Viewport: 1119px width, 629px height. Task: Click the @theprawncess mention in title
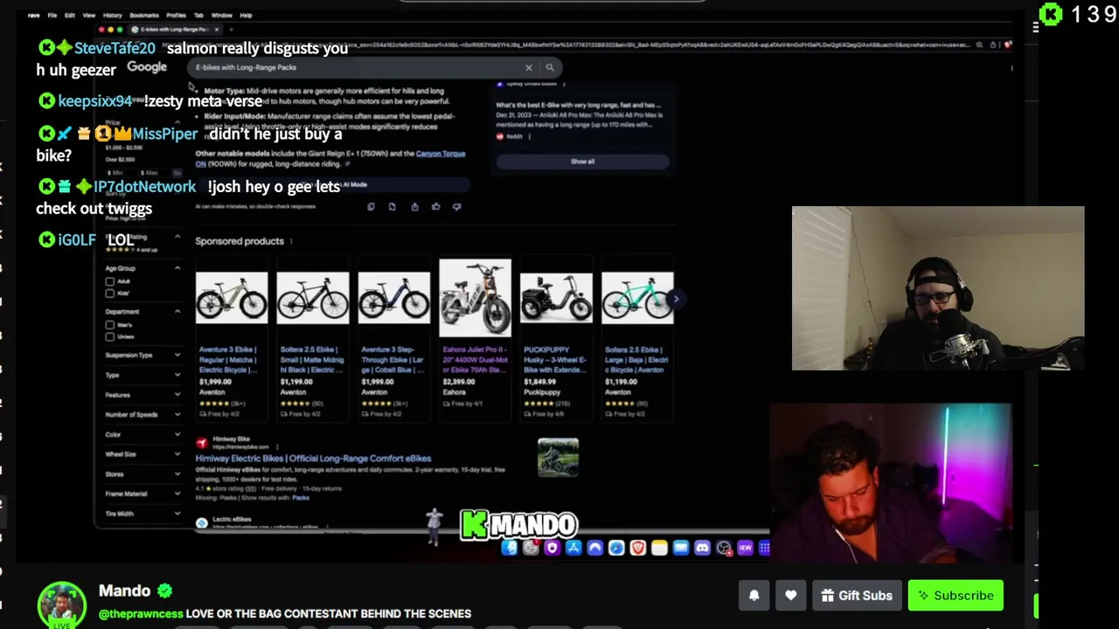point(141,614)
